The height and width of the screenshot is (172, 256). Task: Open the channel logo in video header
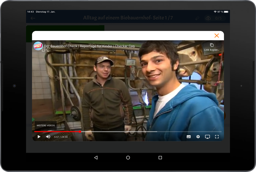point(38,46)
